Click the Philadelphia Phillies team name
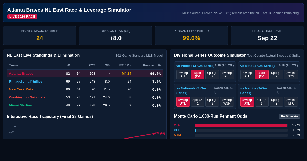The image size is (307, 161). coord(26,81)
